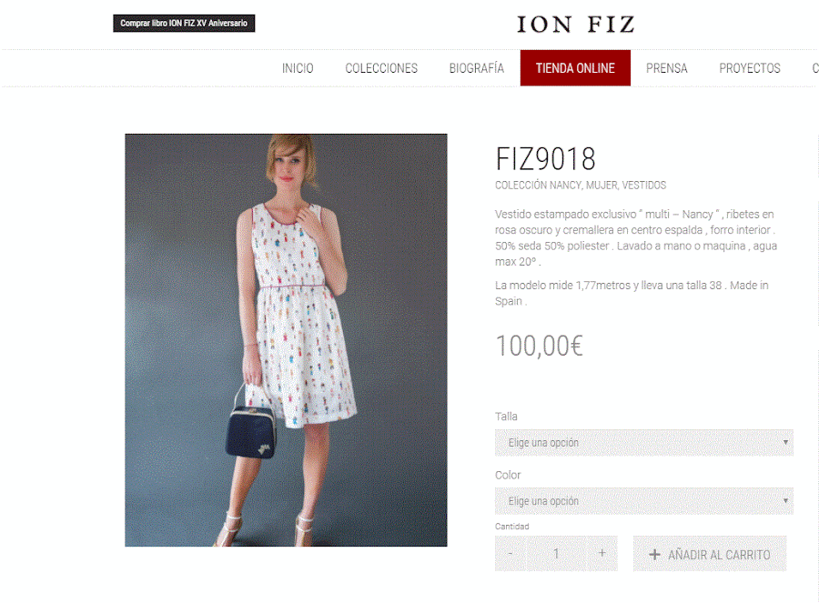Click the quantity number field
This screenshot has width=819, height=603.
556,553
